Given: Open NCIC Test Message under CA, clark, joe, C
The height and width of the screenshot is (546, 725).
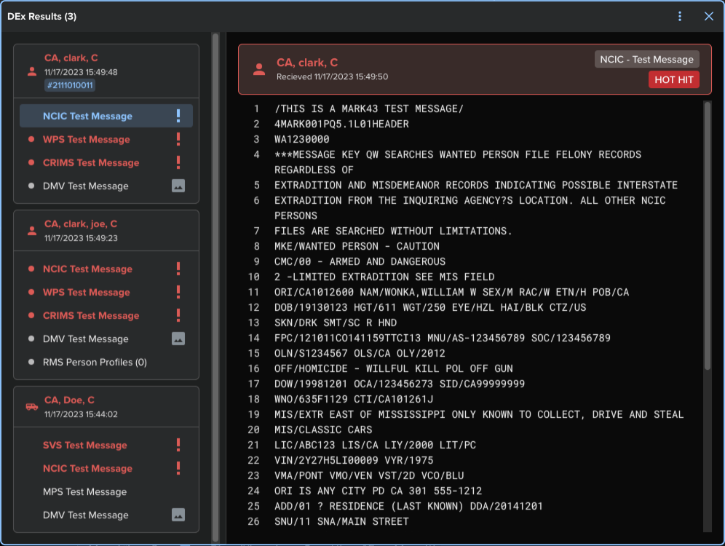Looking at the screenshot, I should click(87, 269).
